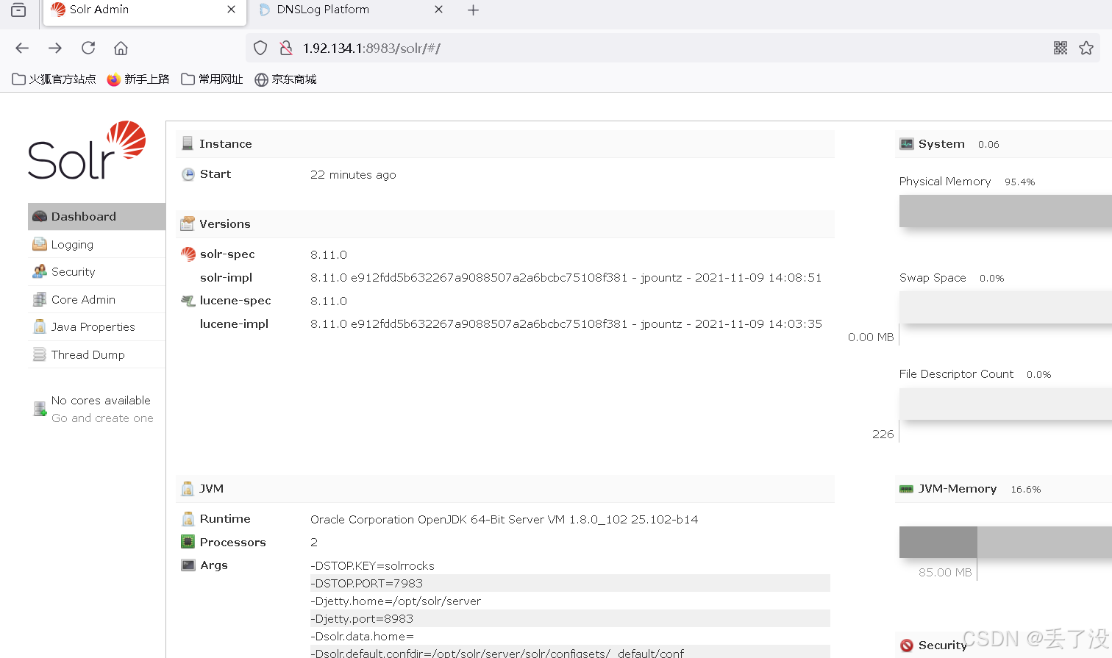Go to the browser home page

121,48
